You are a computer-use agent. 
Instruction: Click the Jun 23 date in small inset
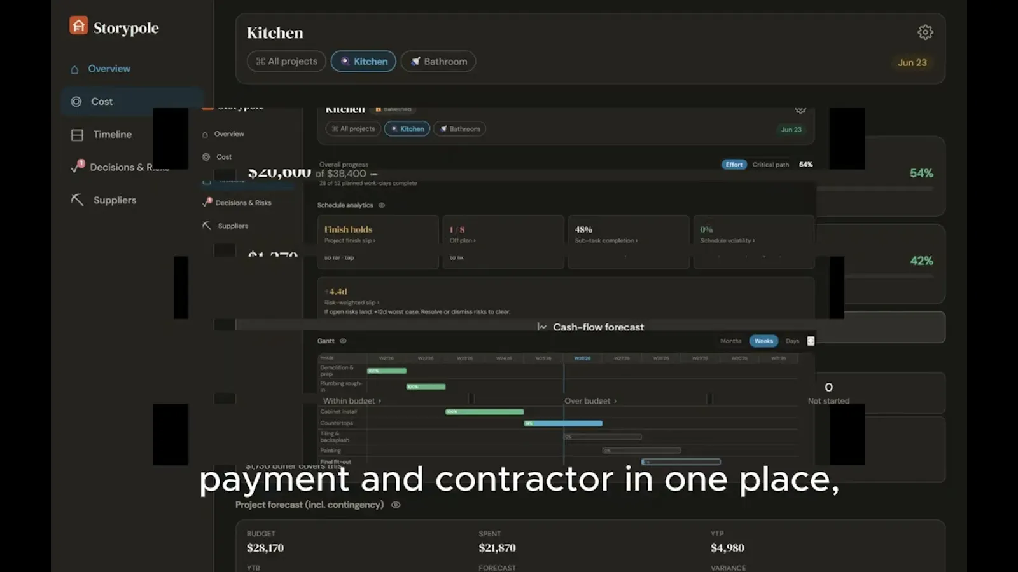791,130
